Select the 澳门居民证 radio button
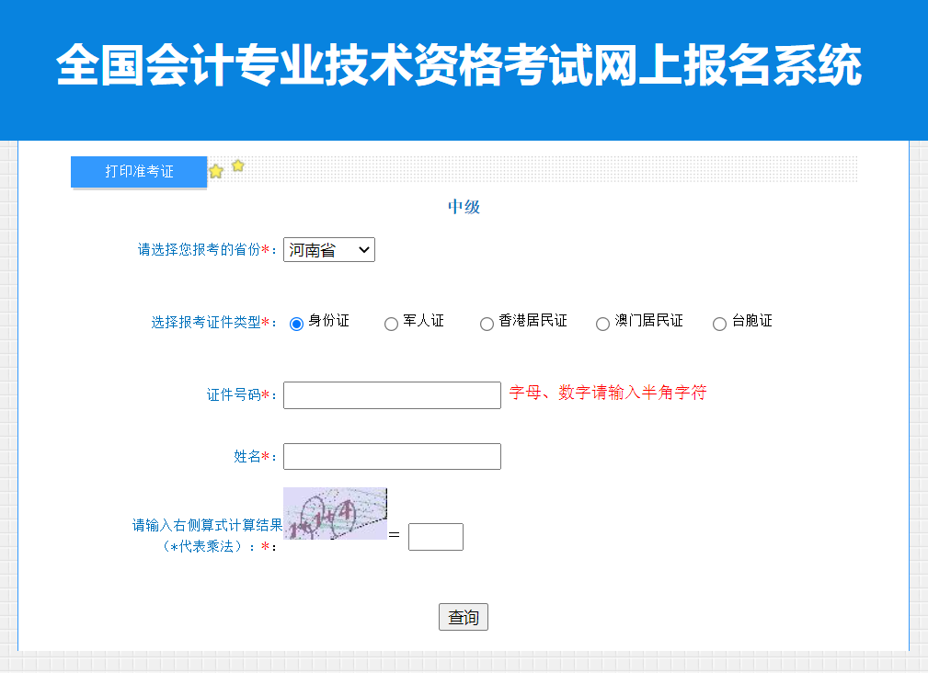 [601, 323]
